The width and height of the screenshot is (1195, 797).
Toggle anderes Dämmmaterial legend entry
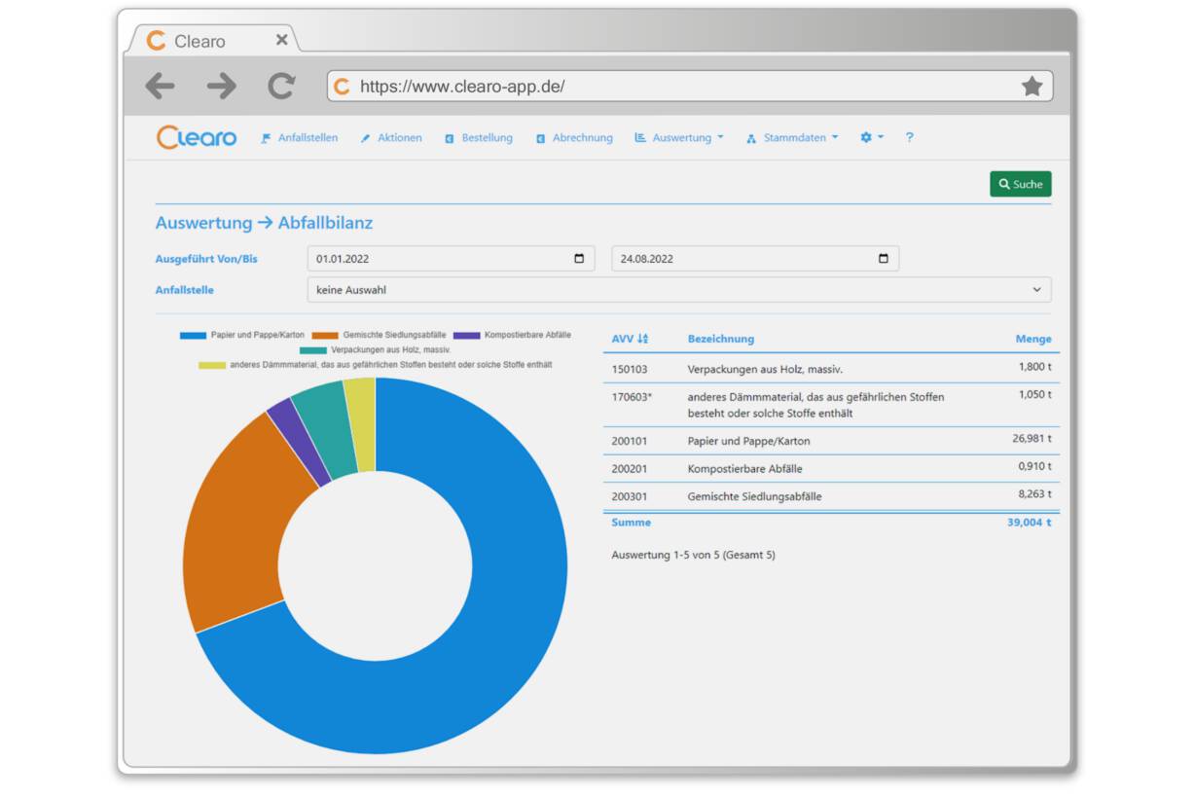tap(376, 365)
